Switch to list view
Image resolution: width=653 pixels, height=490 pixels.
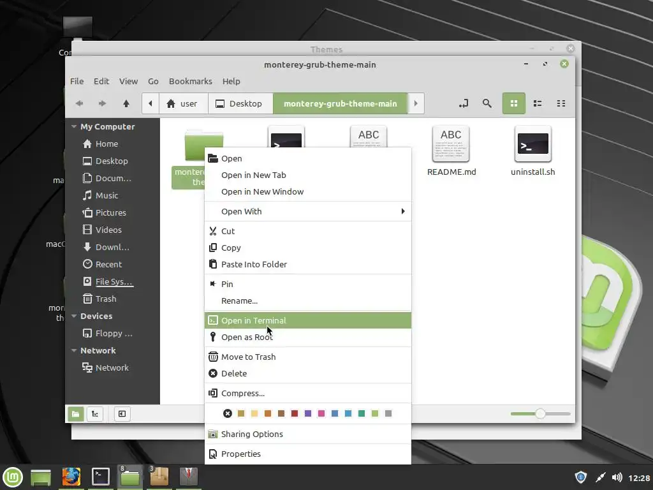coord(538,103)
